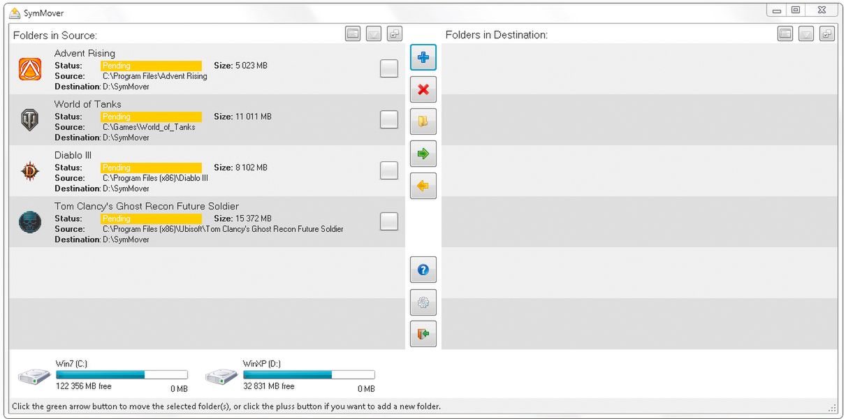846x419 pixels.
Task: Click the size value 15 372 MB
Action: (253, 219)
